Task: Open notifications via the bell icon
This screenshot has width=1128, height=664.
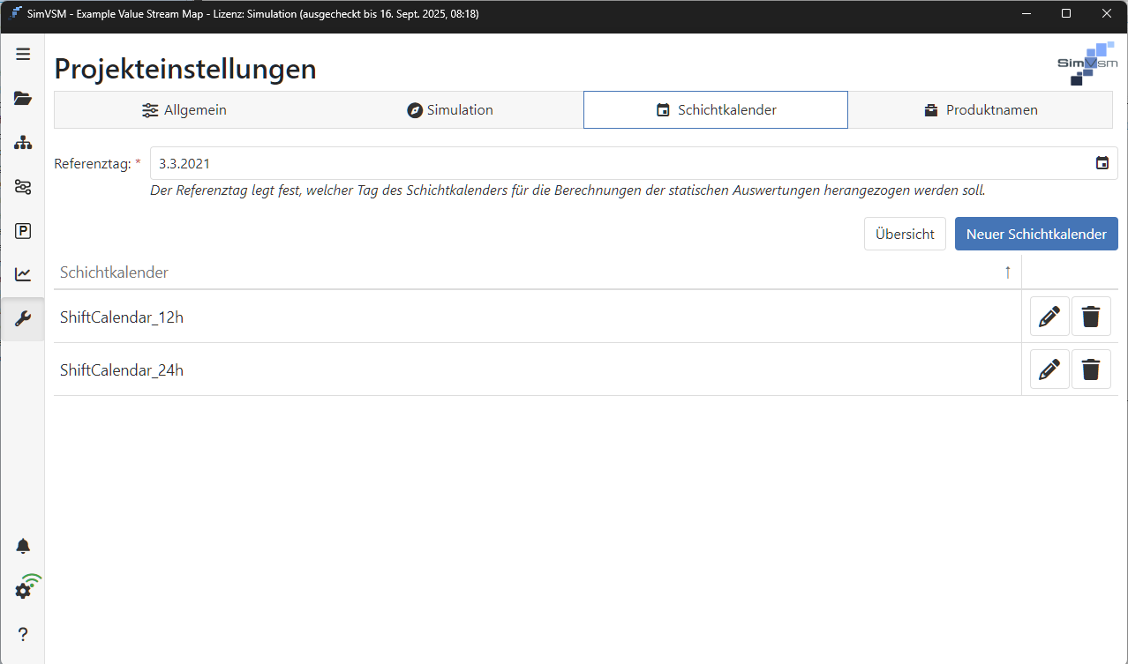Action: coord(23,545)
